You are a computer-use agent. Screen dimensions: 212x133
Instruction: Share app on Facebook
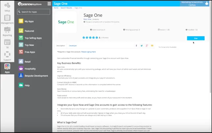(136, 46)
